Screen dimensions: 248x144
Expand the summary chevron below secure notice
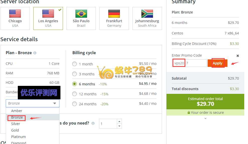[x=205, y=118]
